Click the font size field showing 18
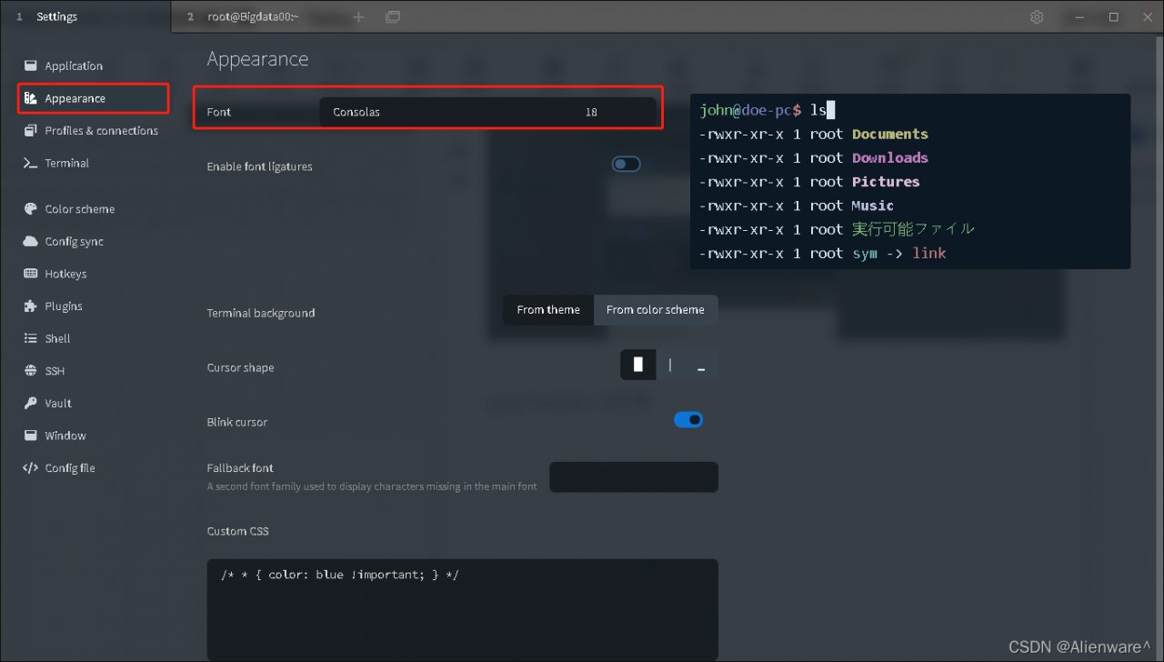 coord(614,112)
